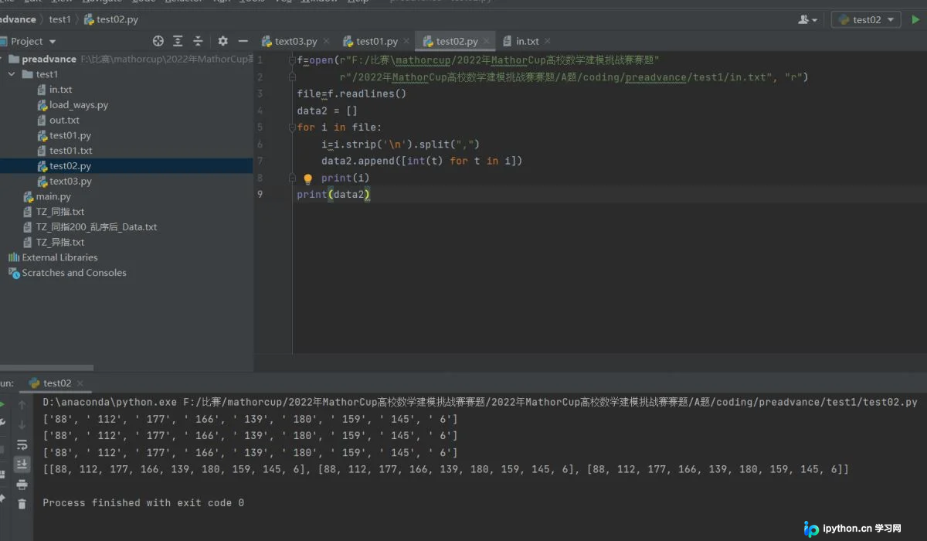Close the test01.py editor tab

(406, 41)
